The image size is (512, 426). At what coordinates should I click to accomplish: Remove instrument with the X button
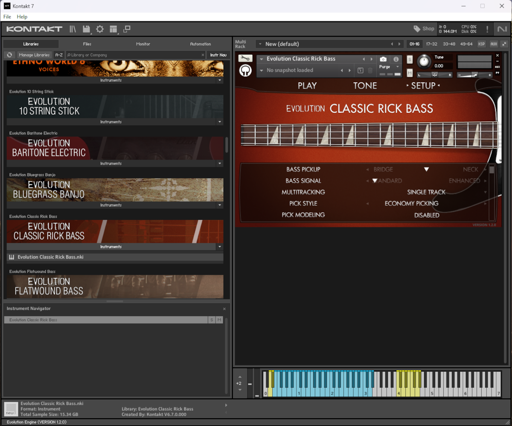497,55
